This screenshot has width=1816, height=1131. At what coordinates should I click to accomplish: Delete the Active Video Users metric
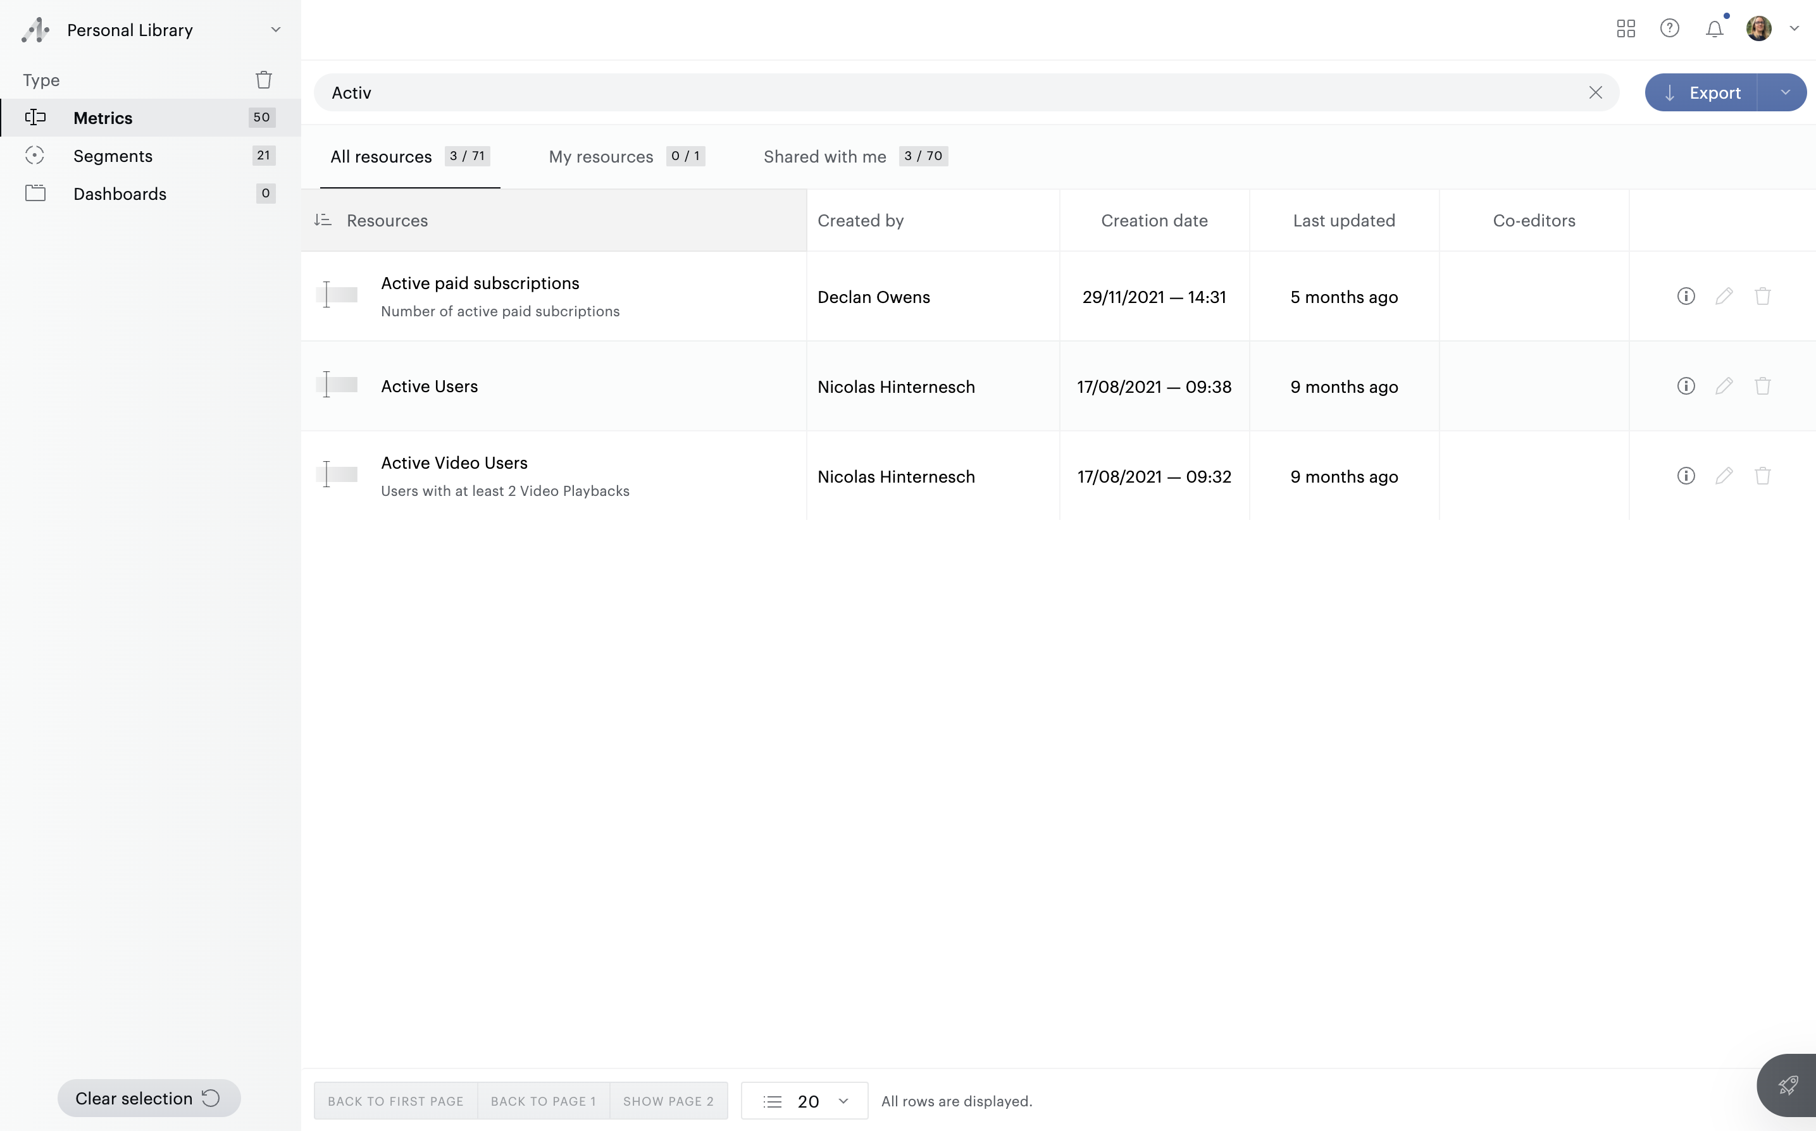pos(1762,476)
